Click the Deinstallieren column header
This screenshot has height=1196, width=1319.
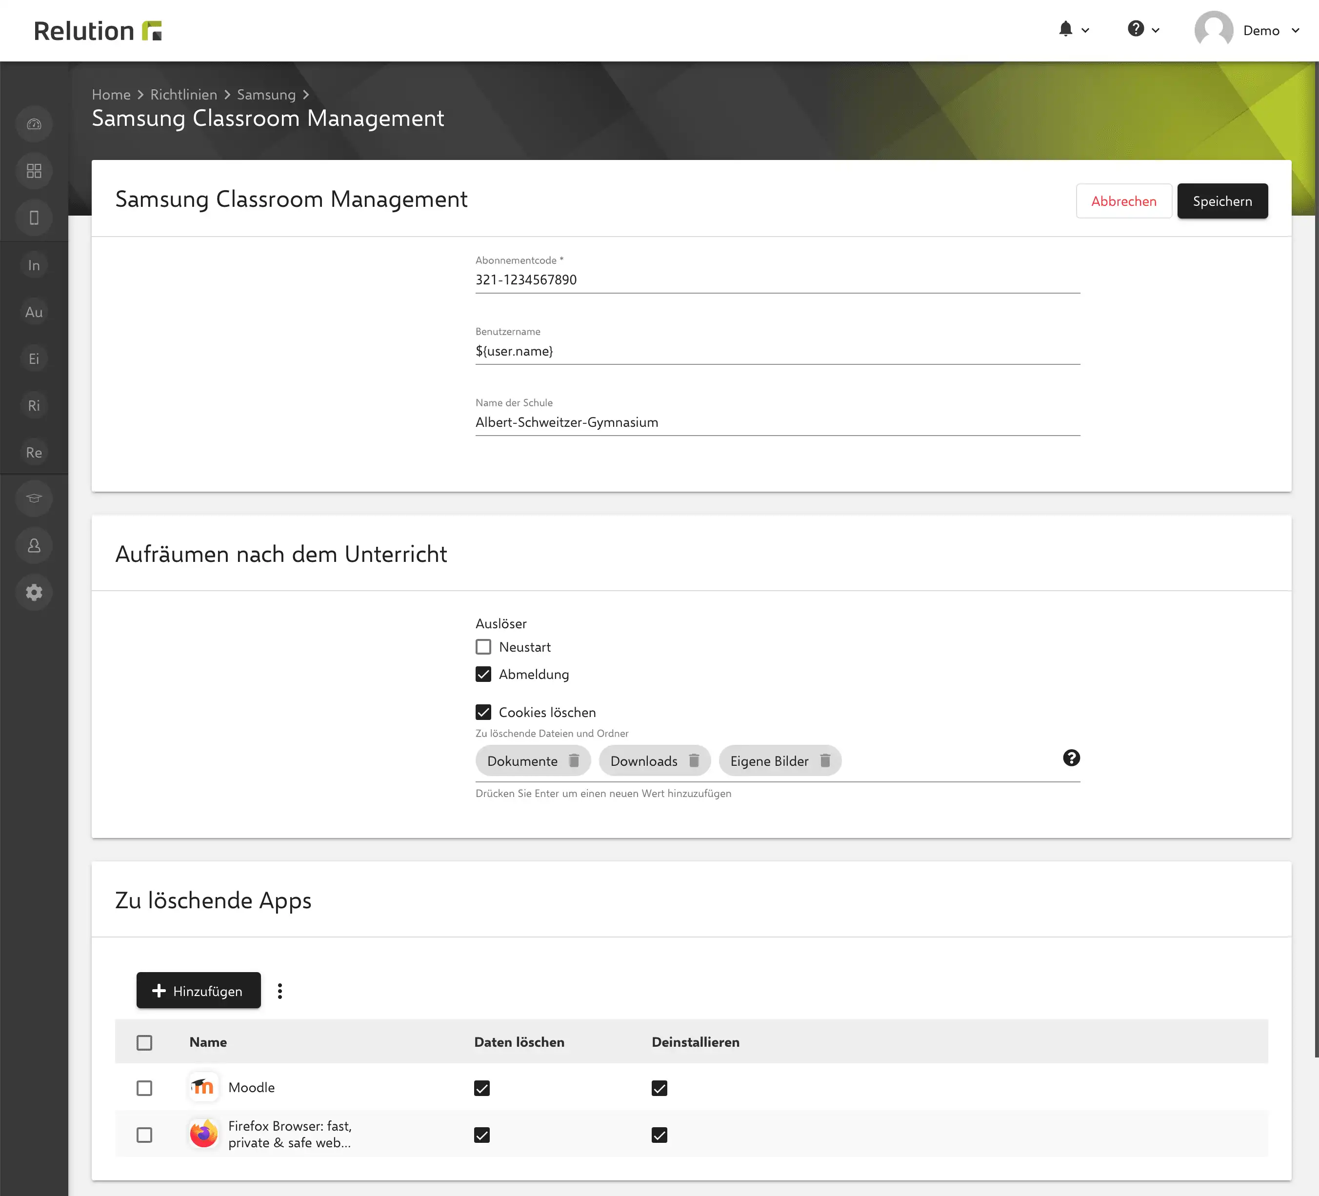pos(696,1042)
